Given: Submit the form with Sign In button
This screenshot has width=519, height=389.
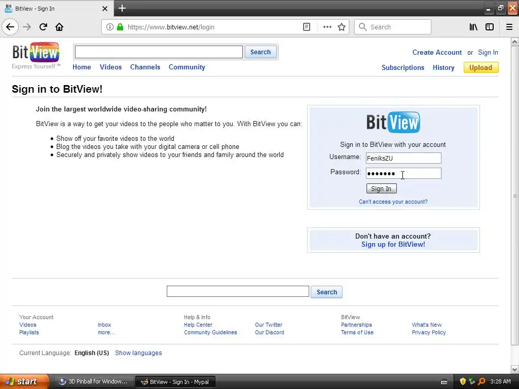Looking at the screenshot, I should click(381, 188).
